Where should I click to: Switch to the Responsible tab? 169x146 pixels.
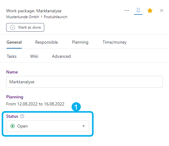(46, 42)
